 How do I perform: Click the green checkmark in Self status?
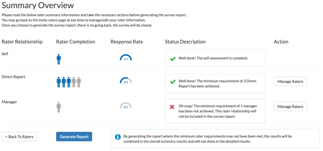173,59
